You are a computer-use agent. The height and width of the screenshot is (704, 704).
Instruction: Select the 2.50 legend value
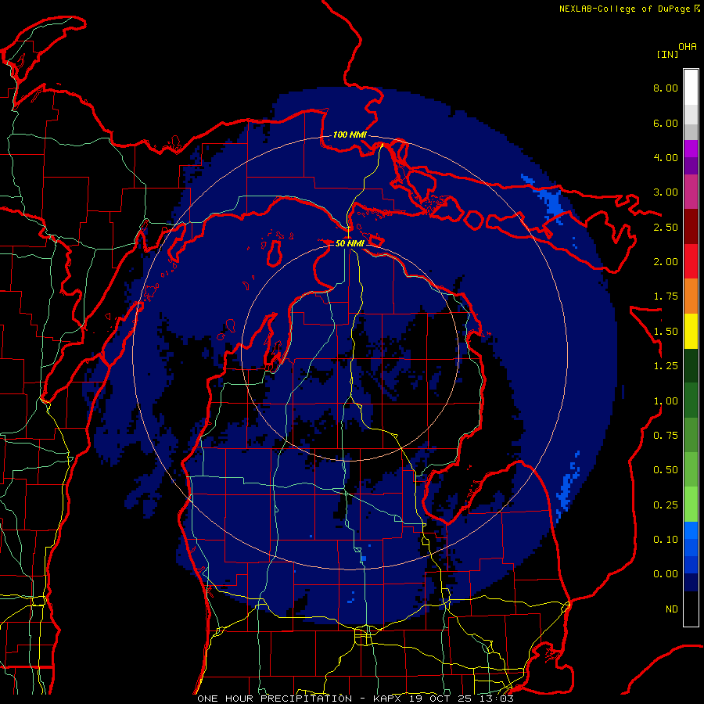pyautogui.click(x=666, y=227)
